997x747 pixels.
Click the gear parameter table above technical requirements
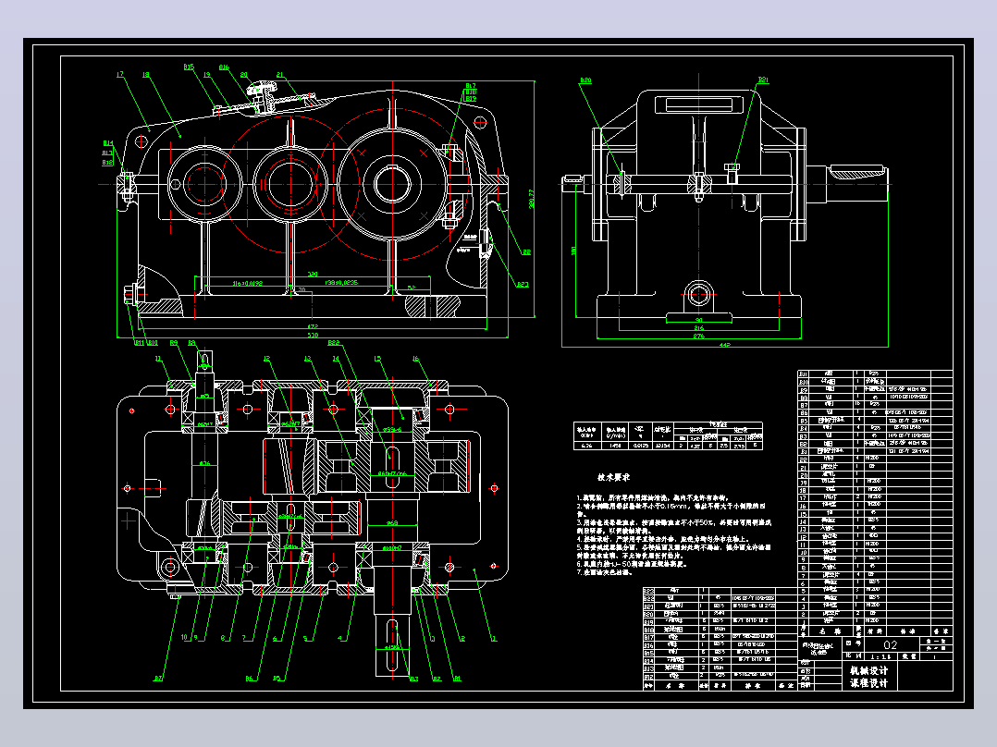tap(668, 436)
